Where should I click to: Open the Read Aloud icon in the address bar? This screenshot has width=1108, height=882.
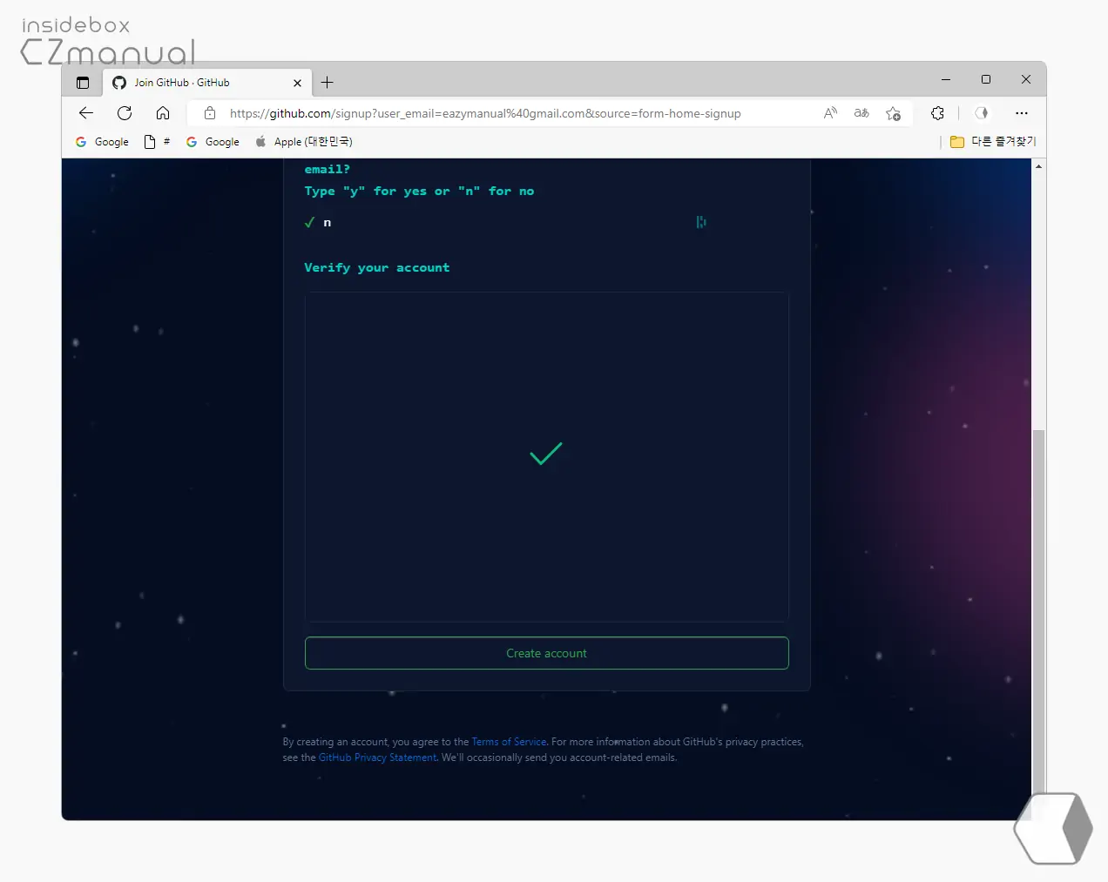pos(830,113)
